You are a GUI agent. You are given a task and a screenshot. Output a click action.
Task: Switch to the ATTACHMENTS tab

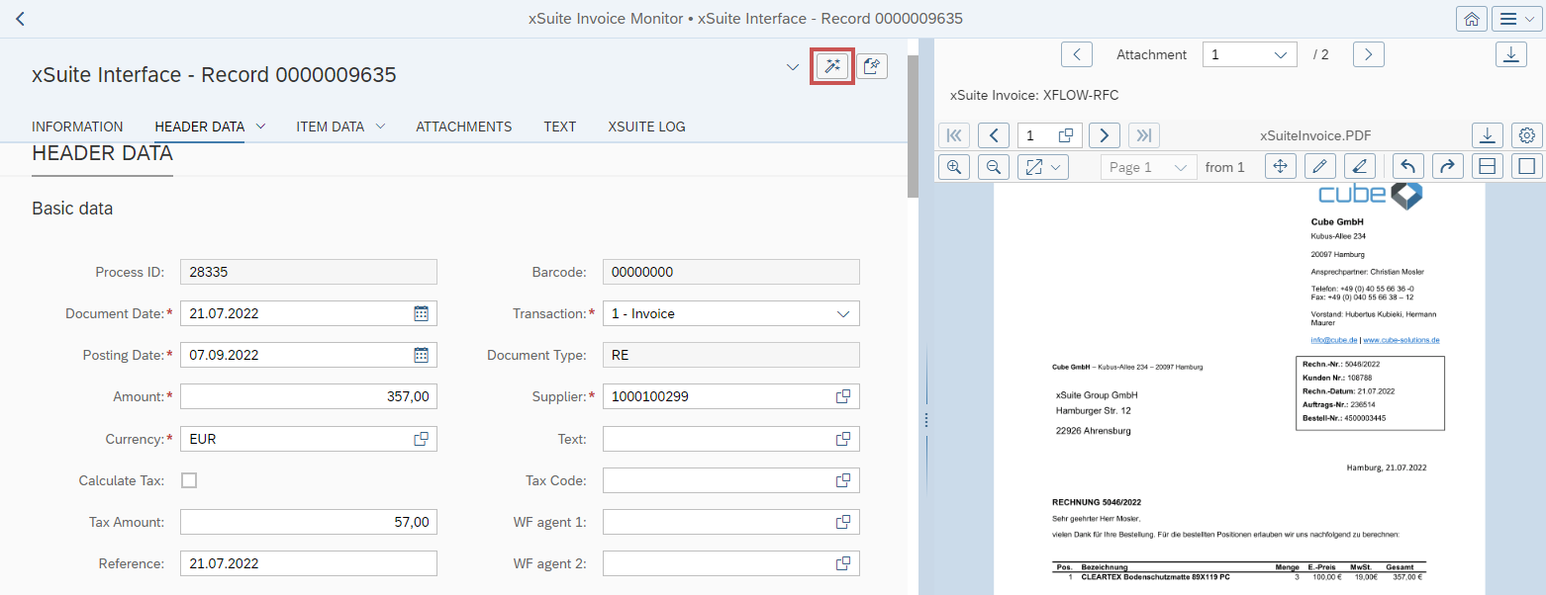point(463,127)
